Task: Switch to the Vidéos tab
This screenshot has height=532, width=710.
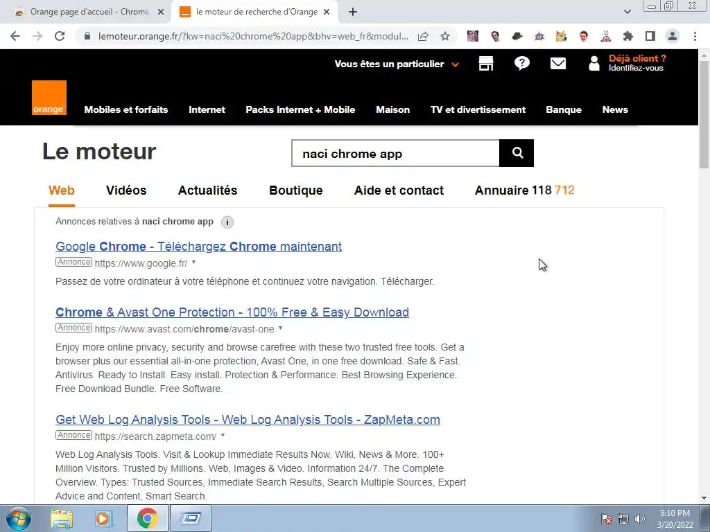Action: click(126, 190)
